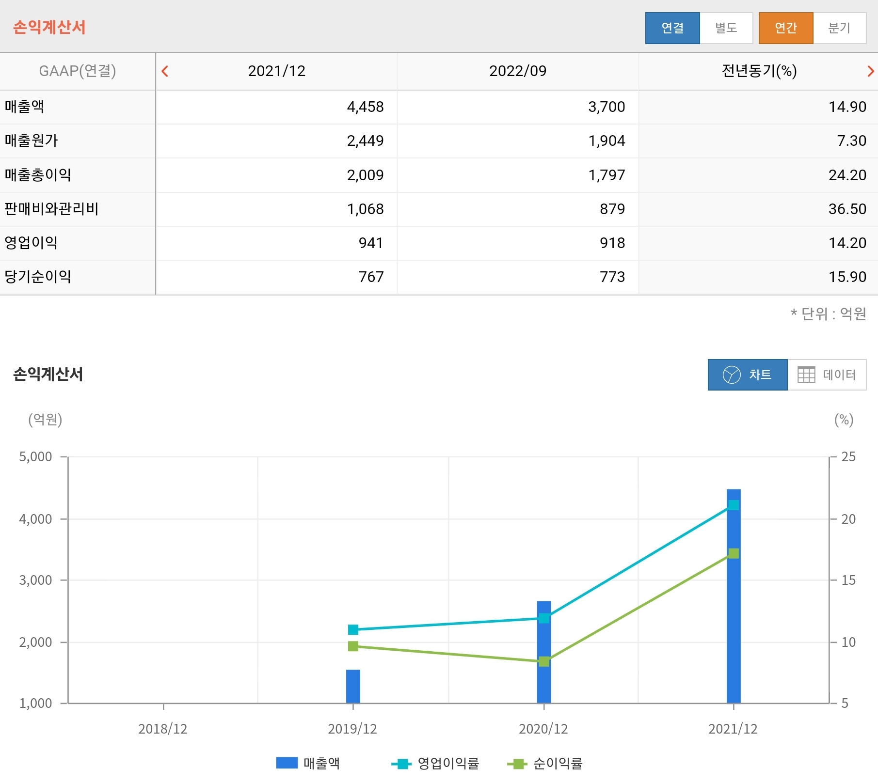The height and width of the screenshot is (783, 878).
Task: Click the 2022/09 column header
Action: (x=518, y=71)
